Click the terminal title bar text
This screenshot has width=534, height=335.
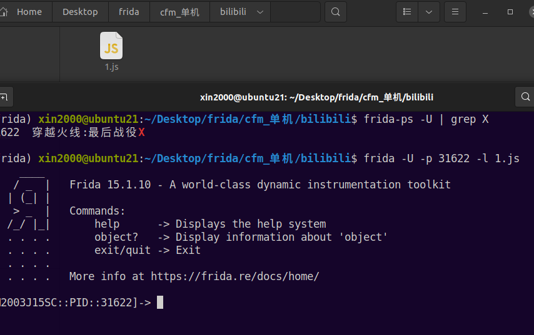tap(316, 97)
